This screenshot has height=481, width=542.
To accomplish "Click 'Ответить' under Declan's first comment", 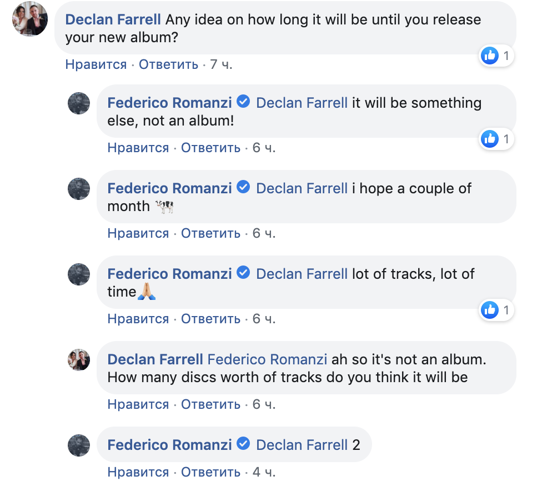I will click(x=169, y=64).
